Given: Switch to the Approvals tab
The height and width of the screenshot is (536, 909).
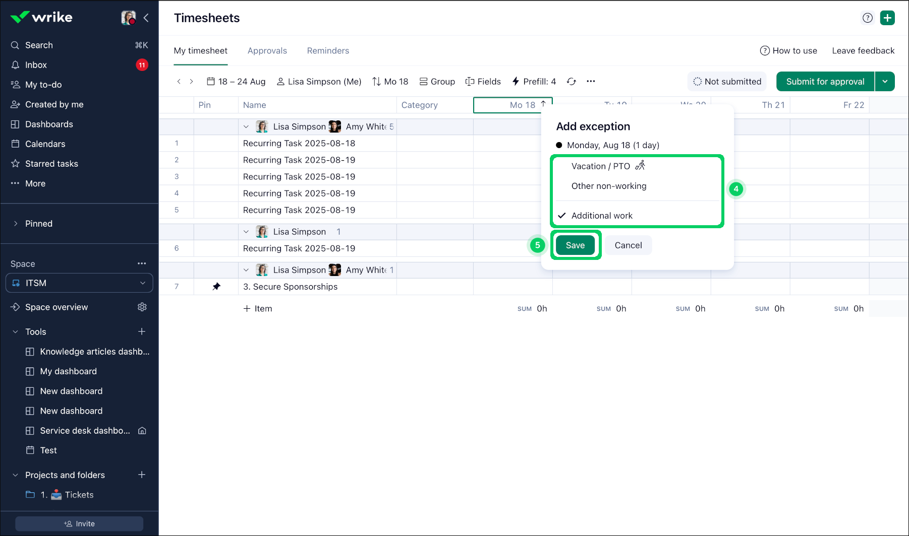Looking at the screenshot, I should coord(267,51).
